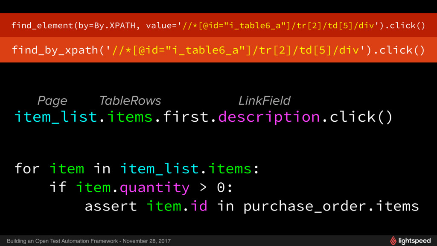Click the 'assert' keyword
The height and width of the screenshot is (246, 437).
(x=111, y=206)
